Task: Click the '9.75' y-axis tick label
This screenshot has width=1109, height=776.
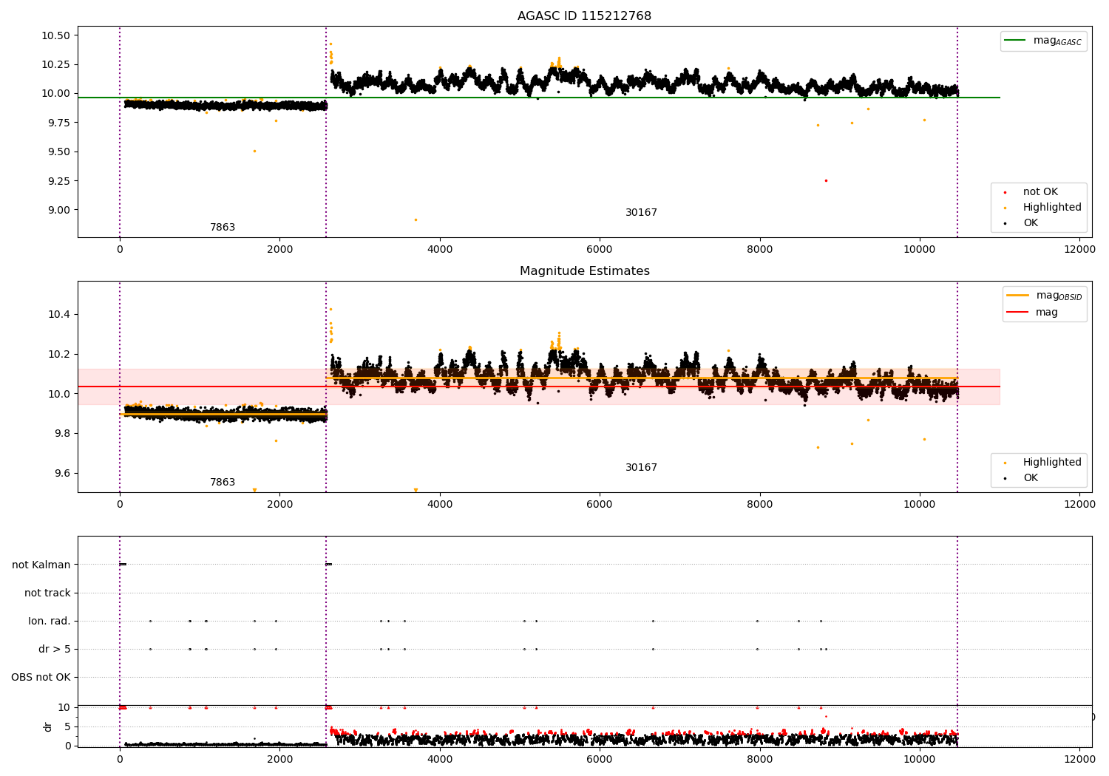Action: 59,123
